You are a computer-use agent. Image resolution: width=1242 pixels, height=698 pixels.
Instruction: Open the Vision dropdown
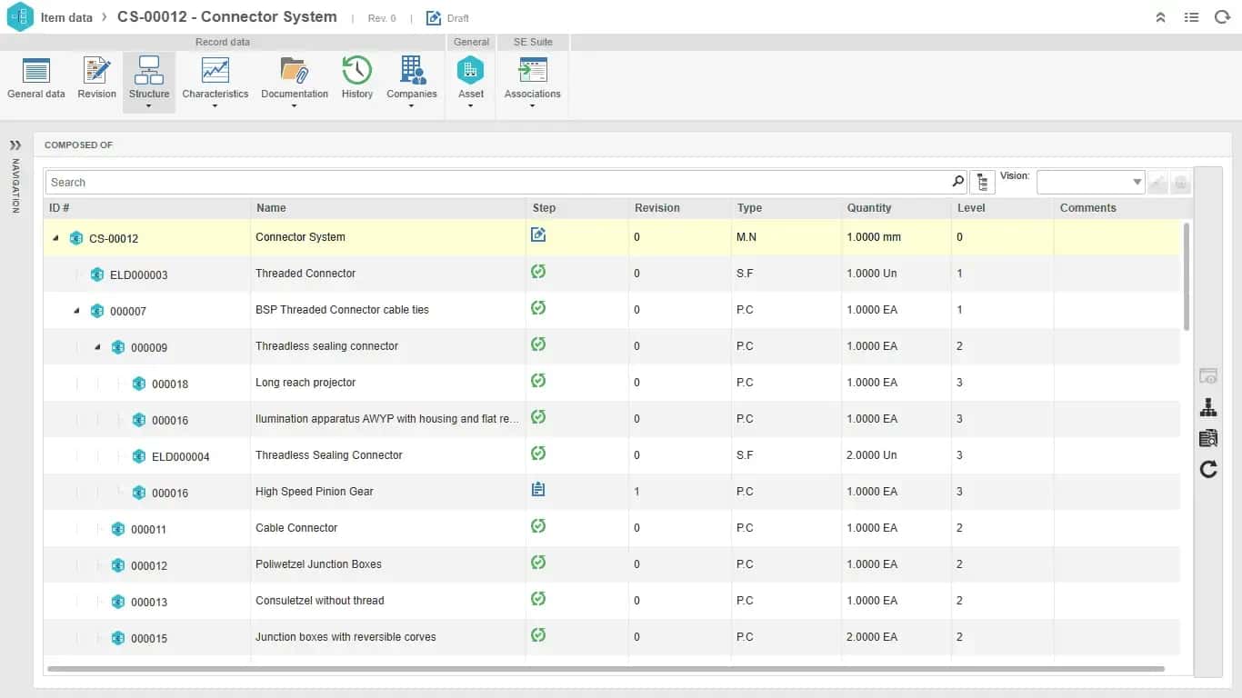pos(1091,183)
